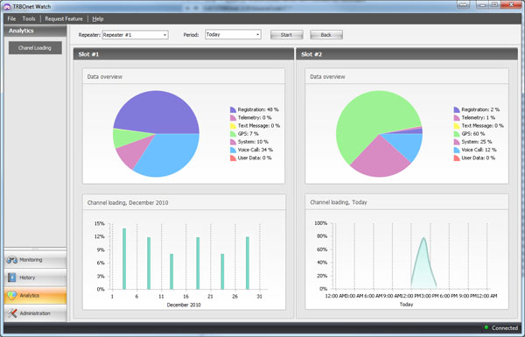Click the Analytics pie icon in sidebar

(x=12, y=295)
